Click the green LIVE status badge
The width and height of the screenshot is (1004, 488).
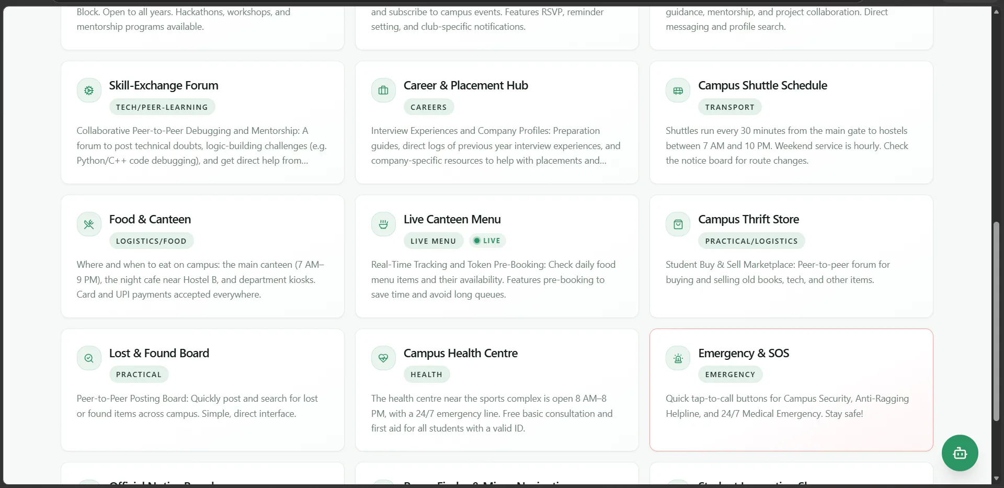coord(487,241)
